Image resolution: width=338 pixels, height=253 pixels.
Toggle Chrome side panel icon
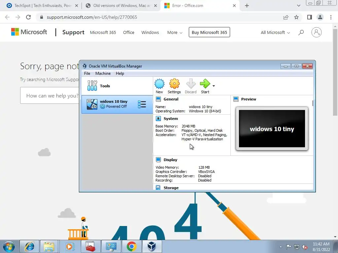tap(310, 17)
